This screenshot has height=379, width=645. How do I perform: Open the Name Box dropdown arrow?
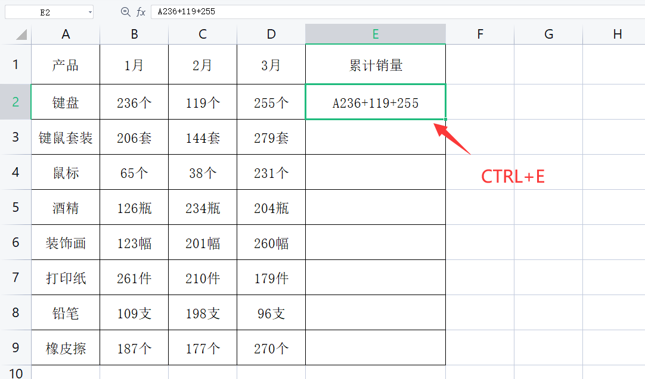coord(89,12)
